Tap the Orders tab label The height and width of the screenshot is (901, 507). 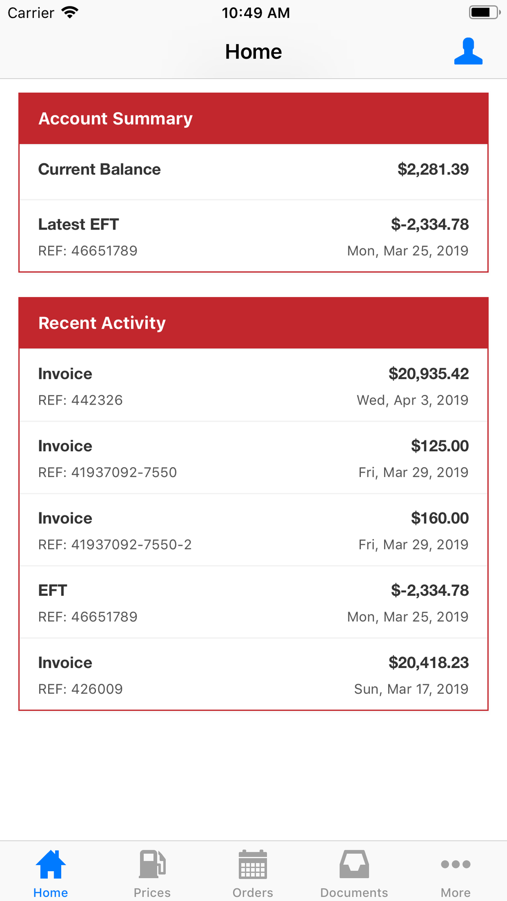tap(253, 893)
